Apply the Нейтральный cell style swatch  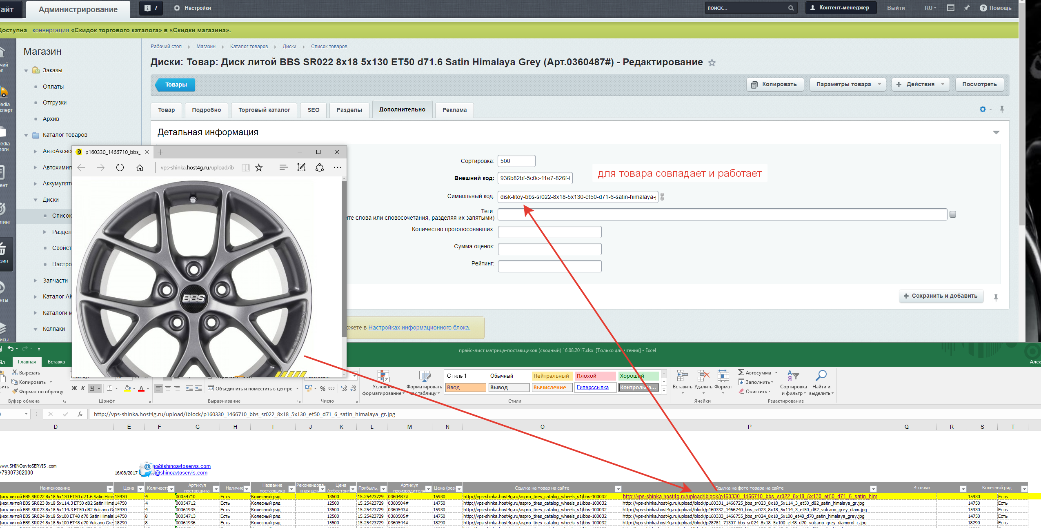pyautogui.click(x=552, y=376)
